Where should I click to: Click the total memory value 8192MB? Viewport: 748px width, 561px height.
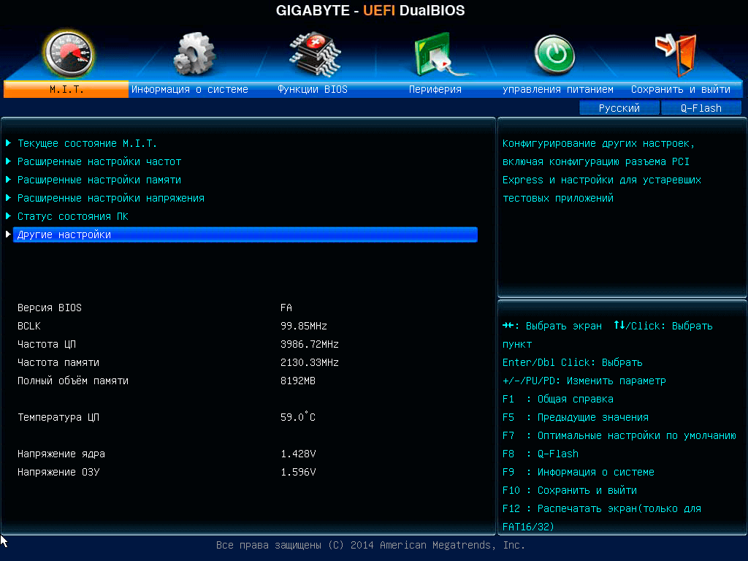tap(298, 381)
